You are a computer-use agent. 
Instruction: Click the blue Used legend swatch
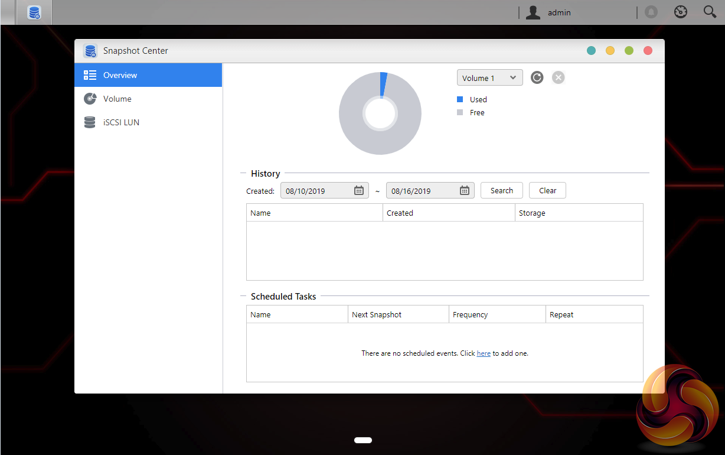click(x=460, y=99)
